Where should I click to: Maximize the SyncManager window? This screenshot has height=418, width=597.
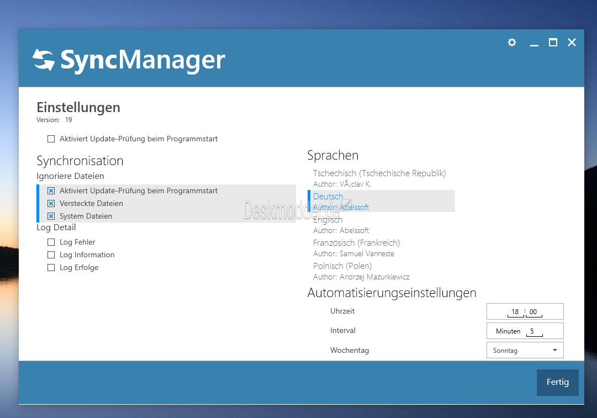553,43
